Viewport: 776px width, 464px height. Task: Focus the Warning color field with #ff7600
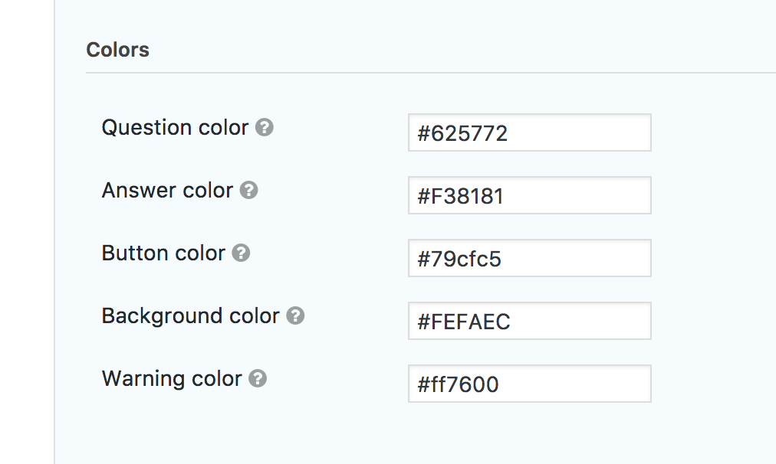coord(529,384)
